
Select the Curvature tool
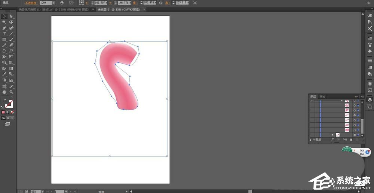coord(11,28)
